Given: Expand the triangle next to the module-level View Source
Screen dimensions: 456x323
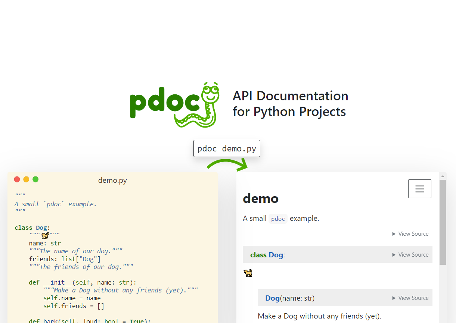Looking at the screenshot, I should pos(394,233).
